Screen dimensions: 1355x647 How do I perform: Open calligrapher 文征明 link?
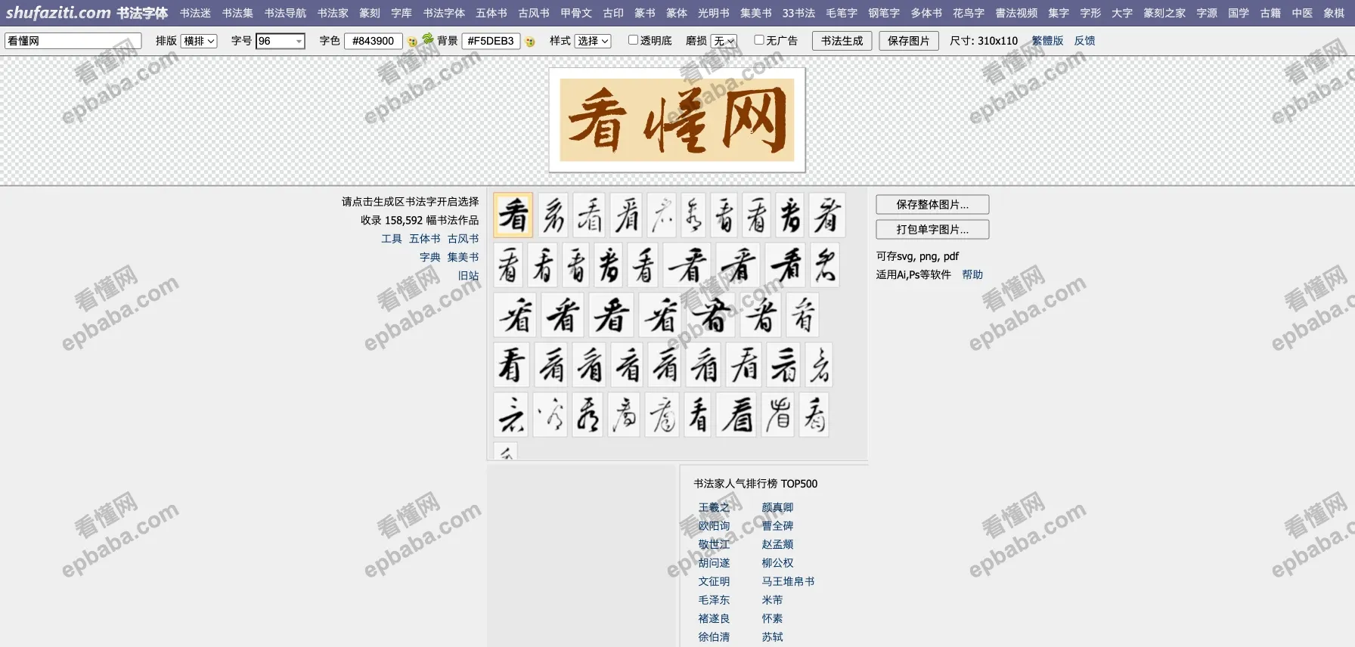pos(714,581)
